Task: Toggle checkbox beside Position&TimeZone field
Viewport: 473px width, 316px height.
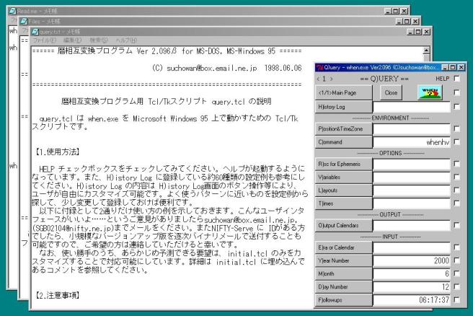Action: tap(456, 129)
